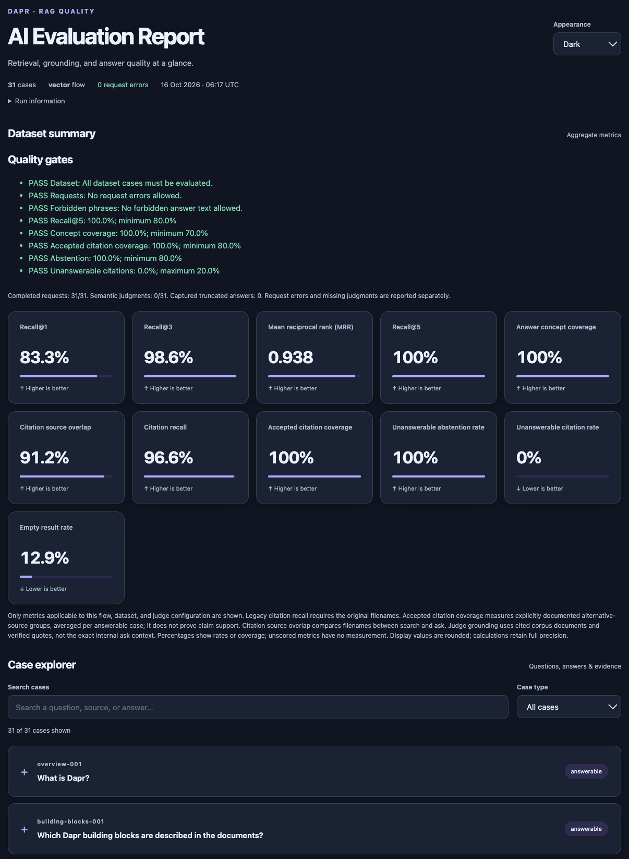Click the "PASS Forbidden phrases" quality gate line
The image size is (629, 859).
(136, 208)
